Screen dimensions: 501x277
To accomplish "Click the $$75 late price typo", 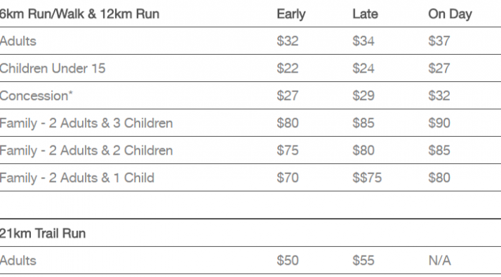I will [367, 178].
